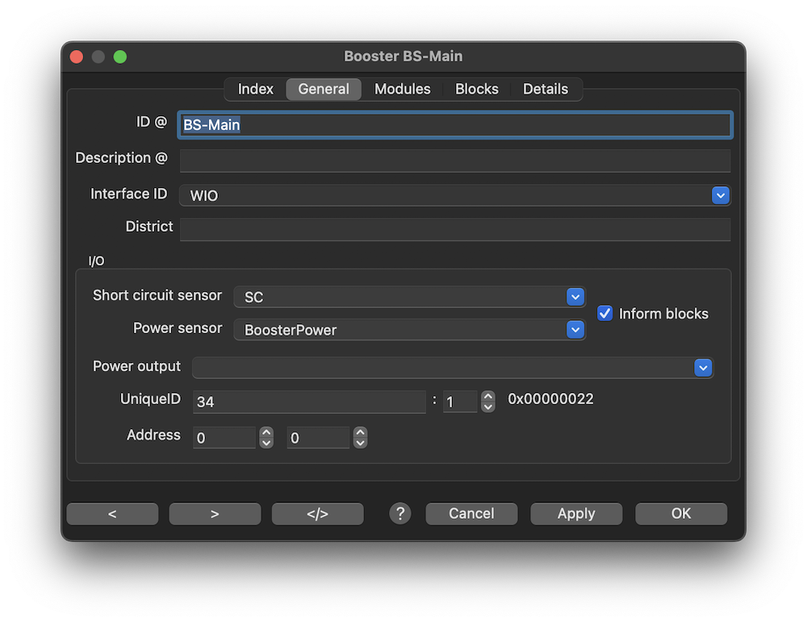
Task: Open the Power sensor dropdown
Action: click(575, 330)
